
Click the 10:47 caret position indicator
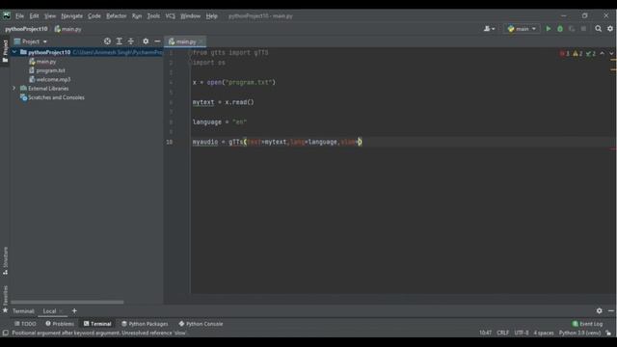(485, 333)
